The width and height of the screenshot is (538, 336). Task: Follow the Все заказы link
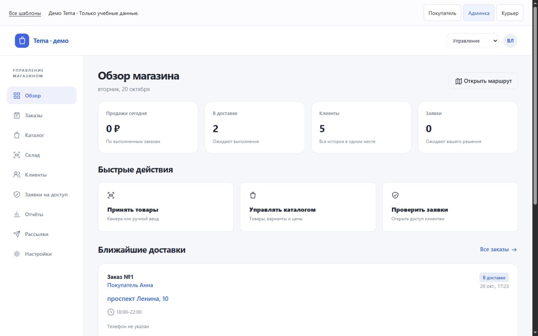pos(498,249)
